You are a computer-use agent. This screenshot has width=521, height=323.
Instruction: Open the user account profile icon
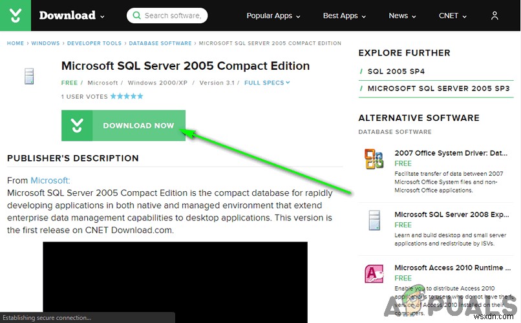[495, 16]
